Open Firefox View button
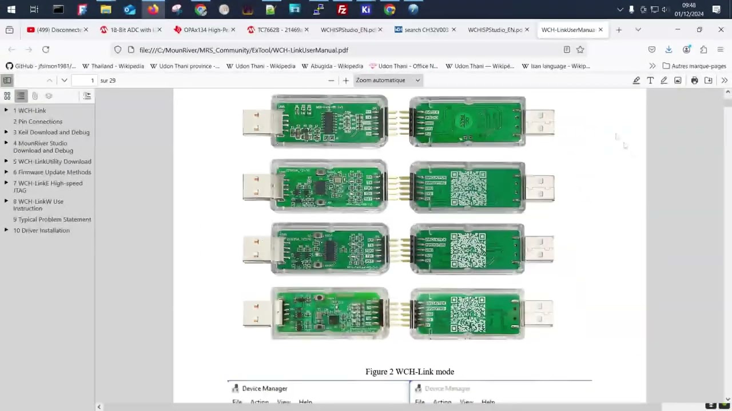 [9, 30]
